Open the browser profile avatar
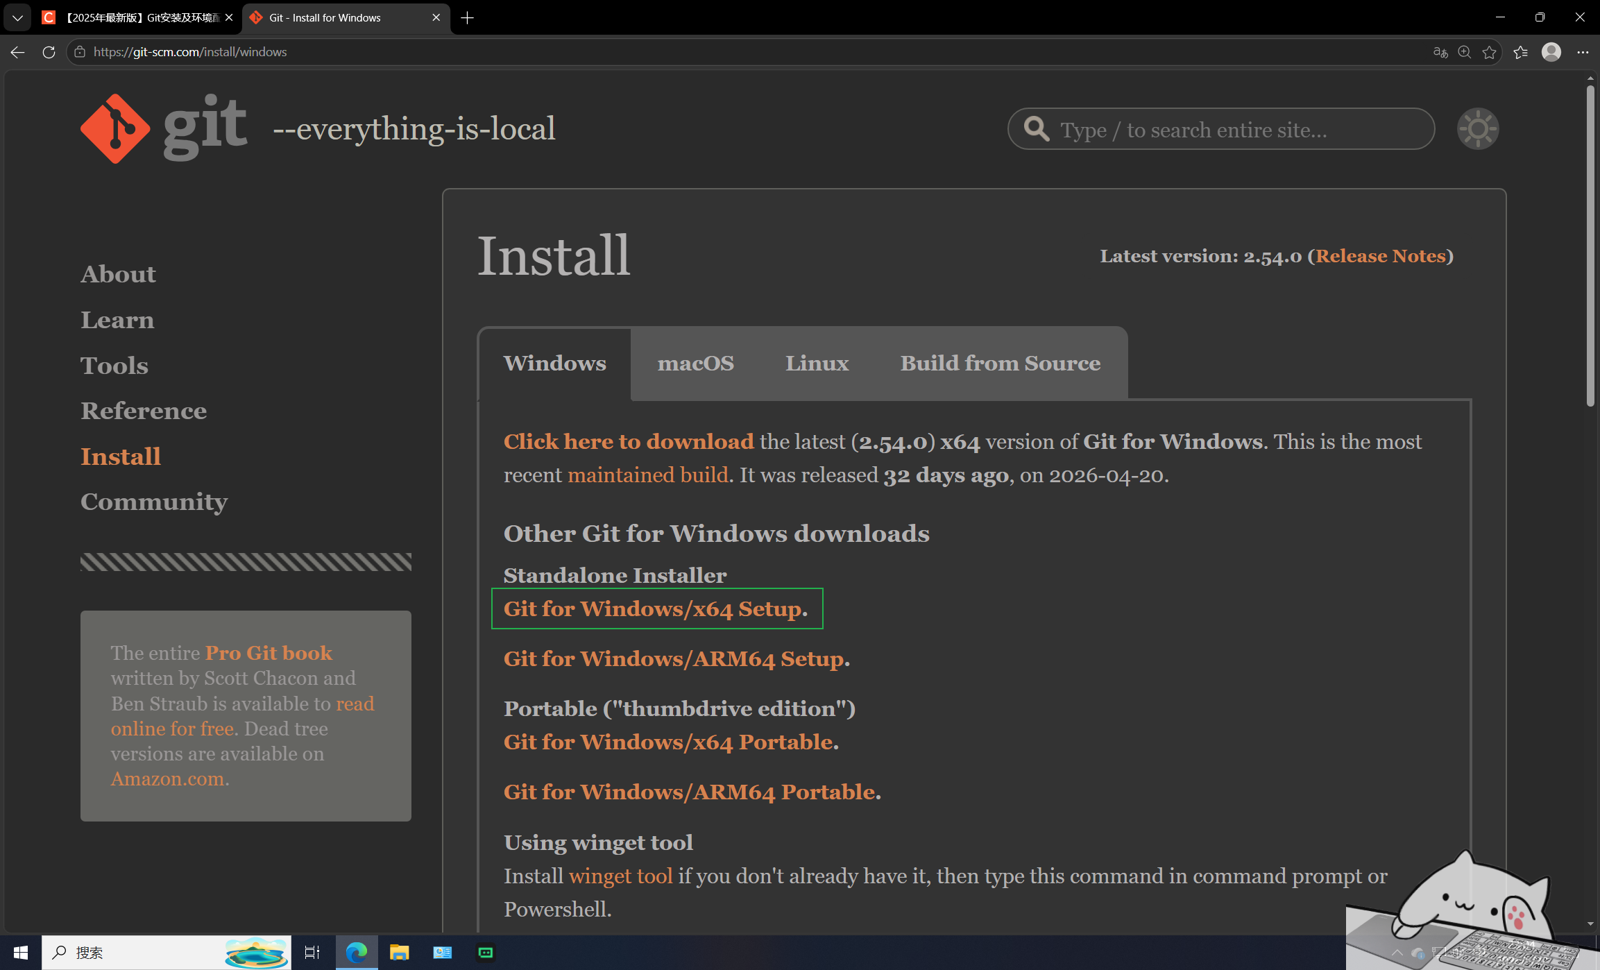 coord(1551,52)
